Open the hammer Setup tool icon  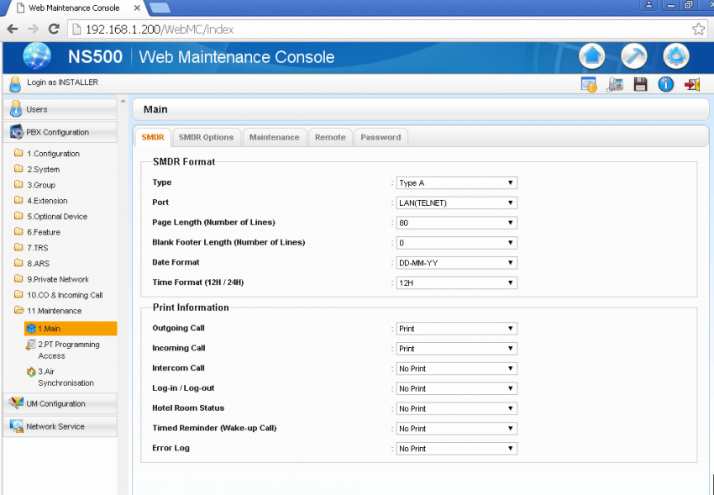pos(634,56)
